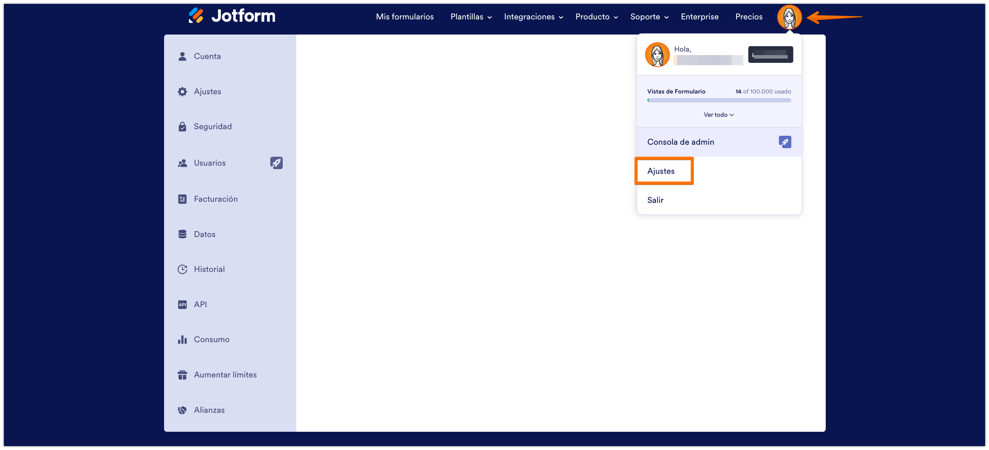Screen dimensions: 989x450
Task: Click the Vistas de Formulario progress bar
Action: [x=719, y=100]
